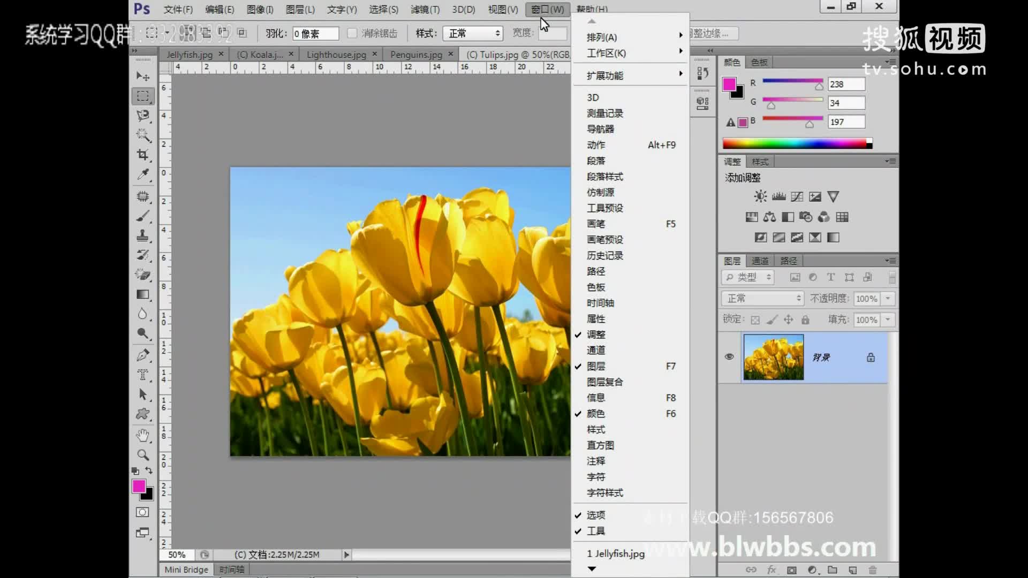Image resolution: width=1028 pixels, height=578 pixels.
Task: Expand the 排列(A) submenu
Action: [630, 37]
